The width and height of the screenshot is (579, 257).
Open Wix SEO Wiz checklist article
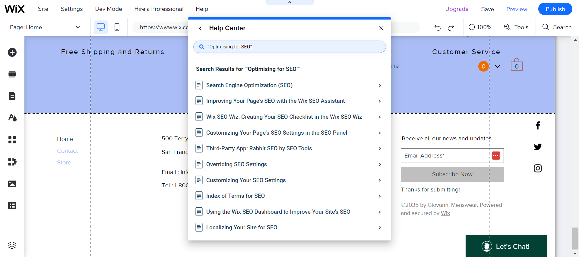point(289,117)
